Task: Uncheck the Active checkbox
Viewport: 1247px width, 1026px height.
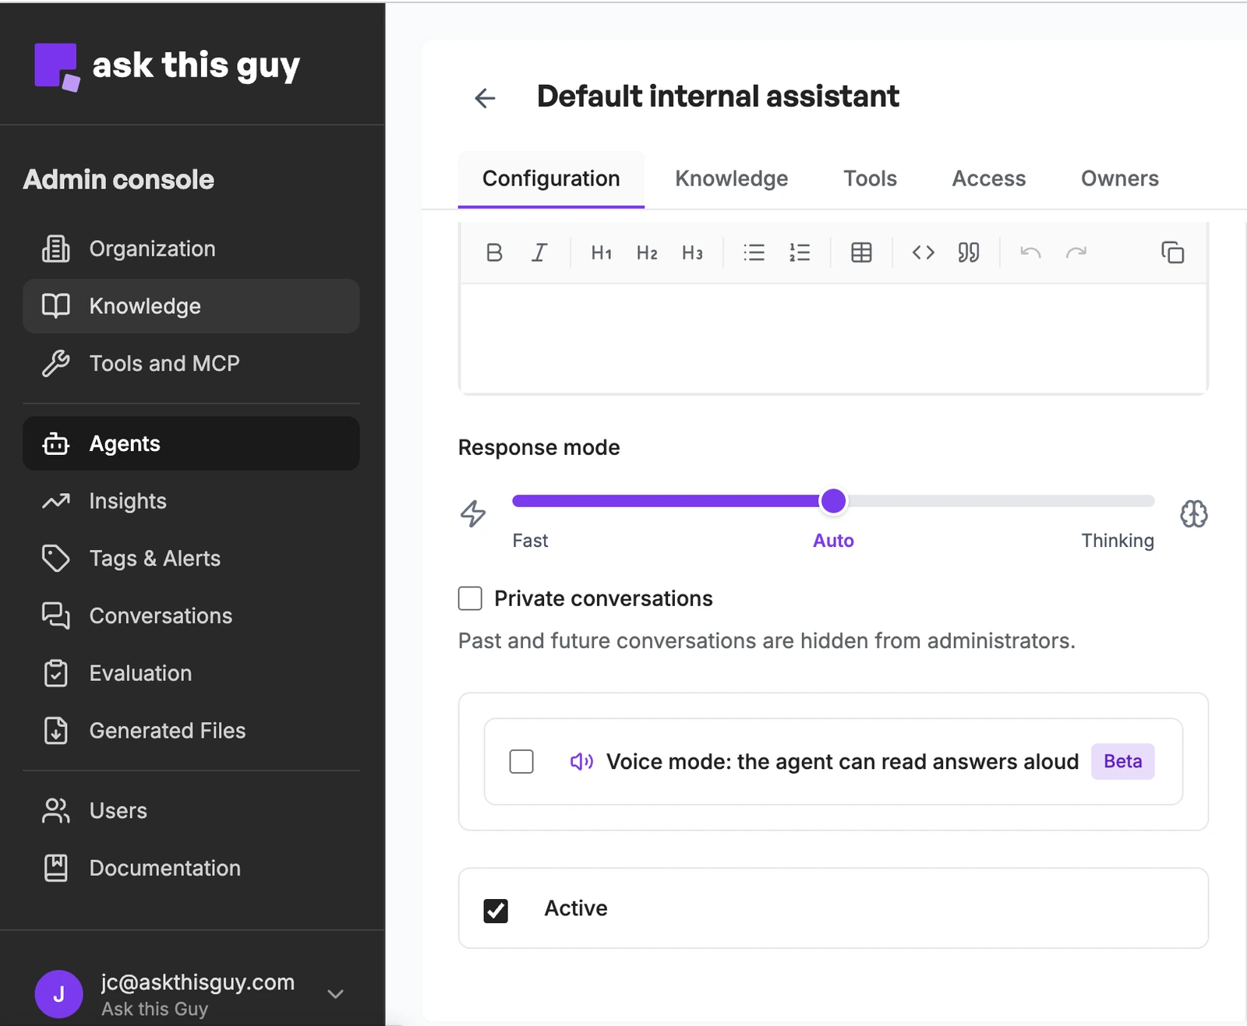Action: (496, 910)
